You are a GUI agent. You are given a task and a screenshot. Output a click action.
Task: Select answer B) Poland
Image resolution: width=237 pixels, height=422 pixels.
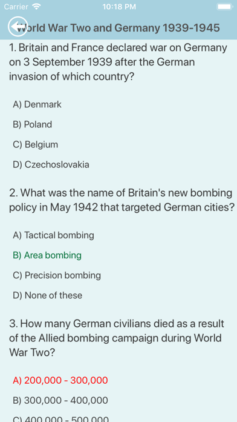point(32,124)
